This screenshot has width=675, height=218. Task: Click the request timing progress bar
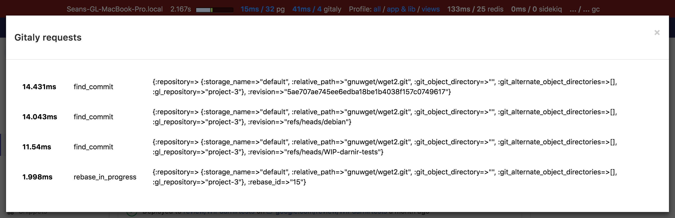[214, 10]
